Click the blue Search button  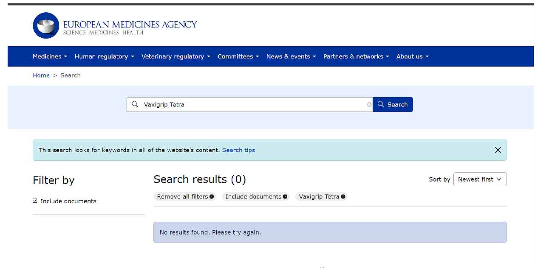393,105
